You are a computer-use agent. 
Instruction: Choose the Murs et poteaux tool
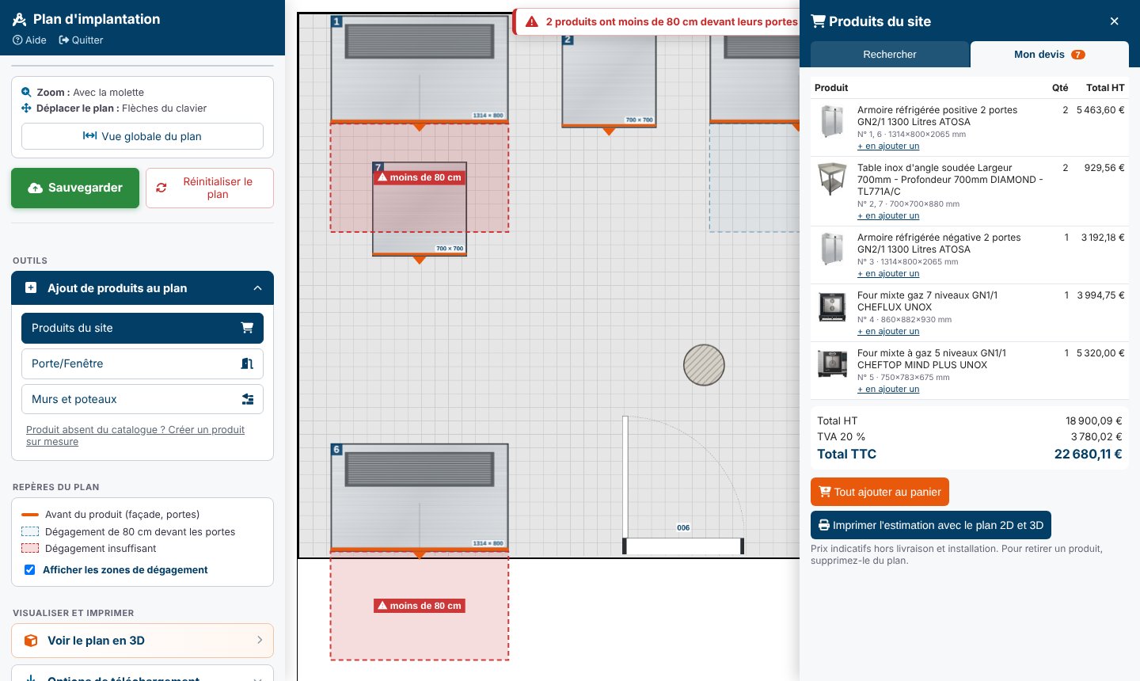click(142, 399)
